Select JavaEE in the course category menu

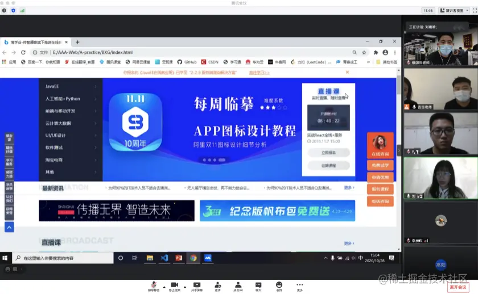[x=52, y=86]
